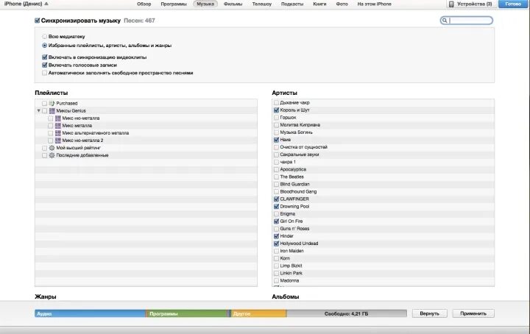This screenshot has height=334, width=530.
Task: Open the На этом iPhone tab
Action: (374, 4)
